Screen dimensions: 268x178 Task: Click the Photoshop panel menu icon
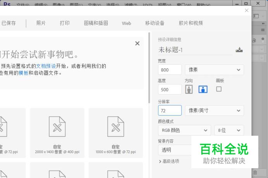coord(263,30)
